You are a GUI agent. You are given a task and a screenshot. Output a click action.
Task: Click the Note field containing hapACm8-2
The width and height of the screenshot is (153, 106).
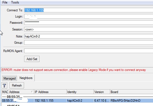pyautogui.click(x=88, y=36)
